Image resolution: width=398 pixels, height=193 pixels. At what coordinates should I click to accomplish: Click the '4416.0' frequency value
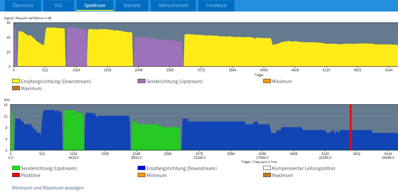click(x=73, y=158)
